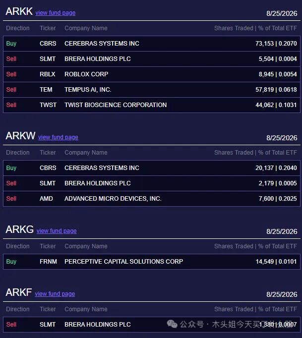This screenshot has height=338, width=302.
Task: Click value 5,504 | 0.0004
Action: [278, 59]
